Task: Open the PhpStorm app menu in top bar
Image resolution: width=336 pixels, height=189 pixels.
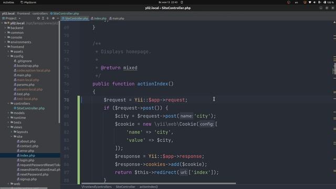Action: (x=28, y=2)
